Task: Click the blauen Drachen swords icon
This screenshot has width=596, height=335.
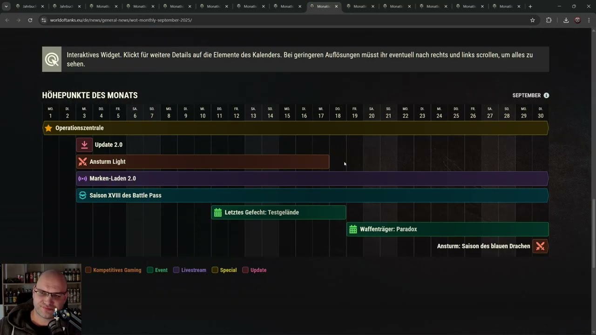Action: 540,246
